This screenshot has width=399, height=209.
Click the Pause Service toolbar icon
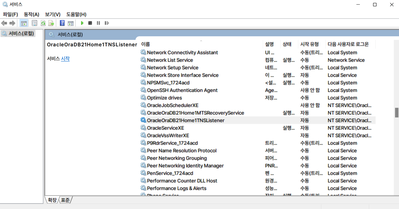(x=98, y=23)
